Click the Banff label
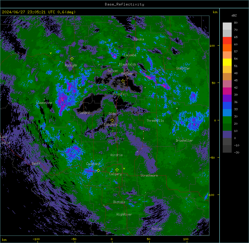 tap(36, 164)
